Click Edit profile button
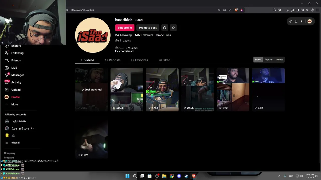 tap(125, 28)
